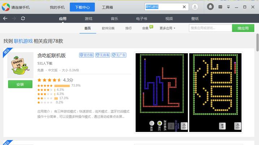Open the feedback message icon
Image resolution: width=259 pixels, height=145 pixels.
point(220,7)
